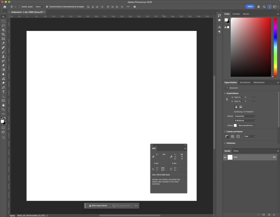Select the Zoom tool
This screenshot has height=217, width=280.
click(x=3, y=109)
